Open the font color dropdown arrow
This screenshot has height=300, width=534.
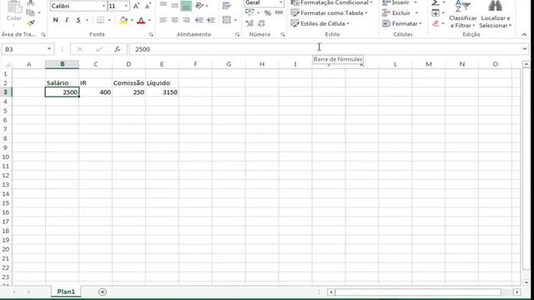(x=149, y=20)
